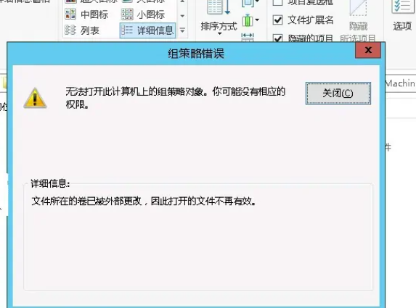This screenshot has height=308, width=416.
Task: Click the warning icon in the dialog
Action: [x=36, y=98]
